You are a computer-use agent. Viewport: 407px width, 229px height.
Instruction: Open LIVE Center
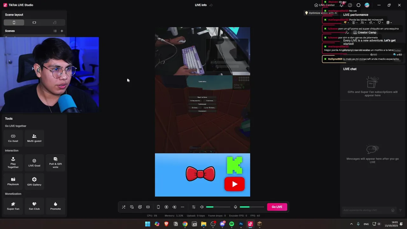(x=324, y=5)
